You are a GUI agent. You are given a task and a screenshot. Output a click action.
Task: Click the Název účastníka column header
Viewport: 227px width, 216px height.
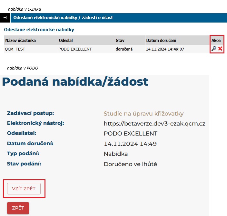coord(20,40)
